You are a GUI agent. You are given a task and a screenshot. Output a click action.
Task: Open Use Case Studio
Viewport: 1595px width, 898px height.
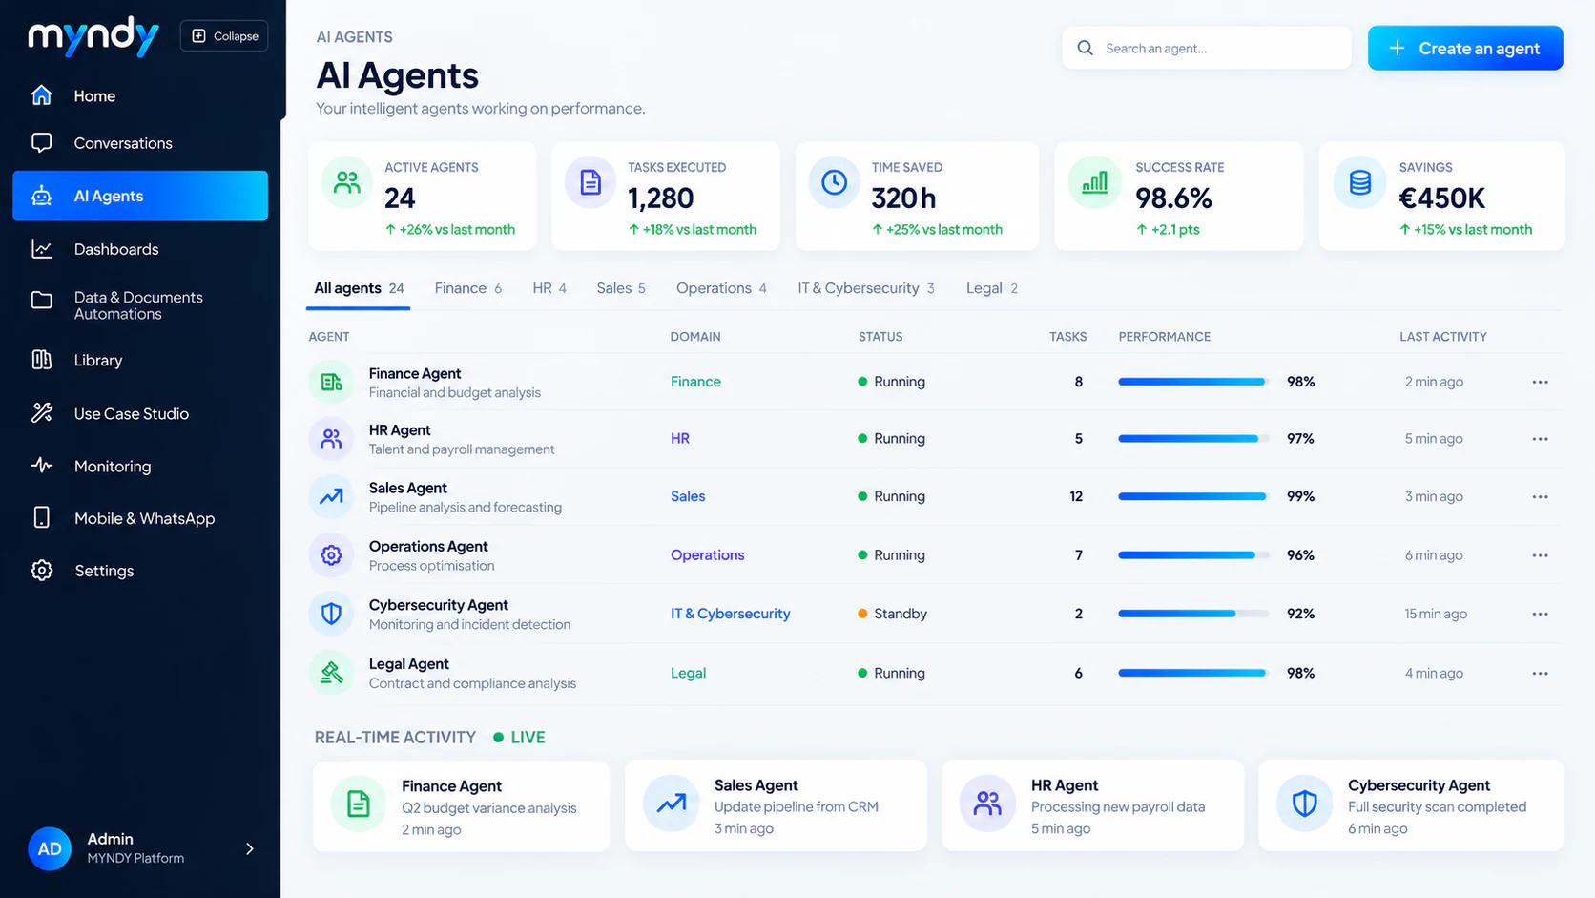coord(110,413)
